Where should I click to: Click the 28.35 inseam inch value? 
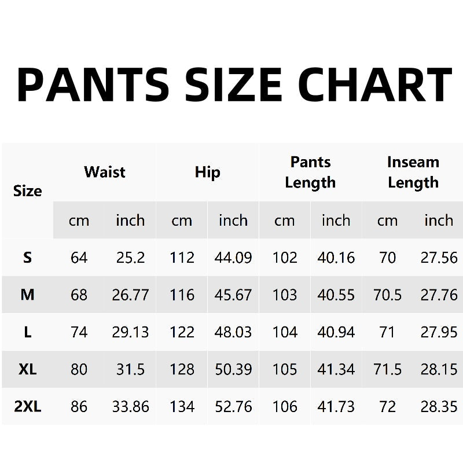[439, 406]
